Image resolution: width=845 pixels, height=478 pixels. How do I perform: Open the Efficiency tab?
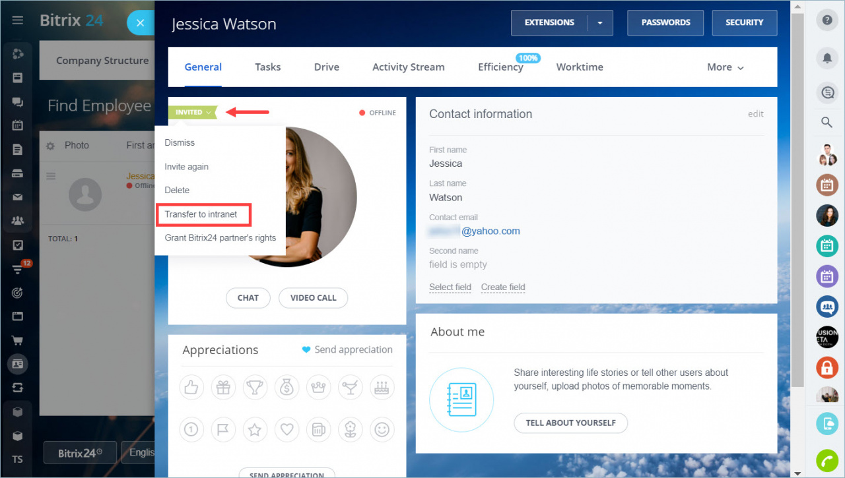(500, 67)
